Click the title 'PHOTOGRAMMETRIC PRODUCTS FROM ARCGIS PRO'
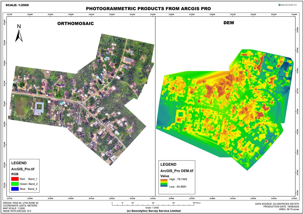This screenshot has width=304, height=214. (148, 9)
